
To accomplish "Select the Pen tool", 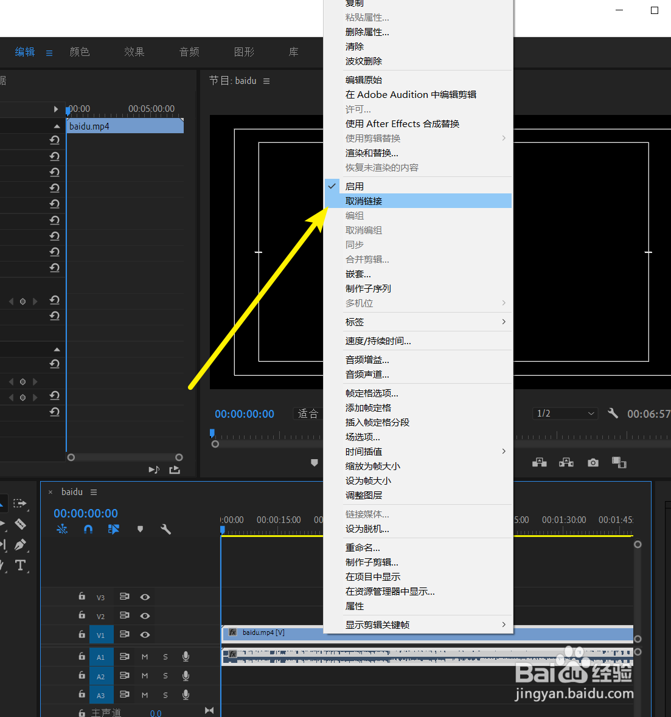I will point(20,545).
